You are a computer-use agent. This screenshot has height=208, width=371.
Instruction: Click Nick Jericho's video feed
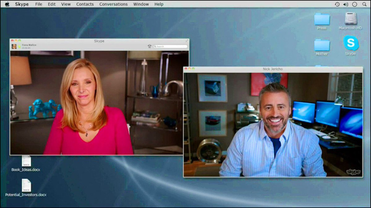273,125
